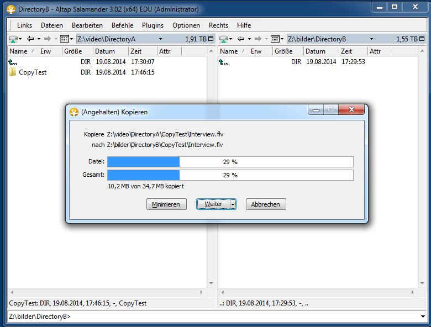The width and height of the screenshot is (431, 327).
Task: Open right view mode dropdown arrow
Action: click(x=282, y=39)
